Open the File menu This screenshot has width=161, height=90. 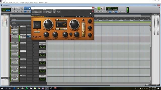1,3
